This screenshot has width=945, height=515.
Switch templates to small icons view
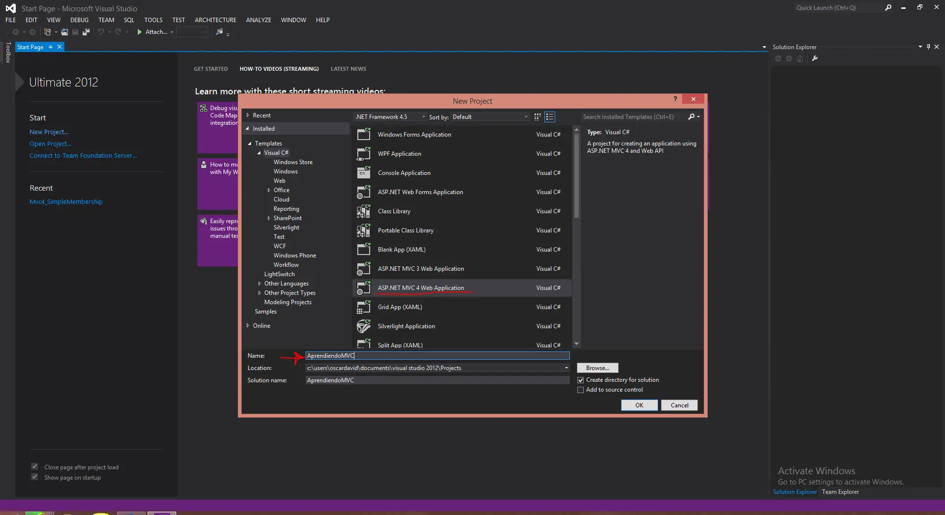tap(537, 117)
